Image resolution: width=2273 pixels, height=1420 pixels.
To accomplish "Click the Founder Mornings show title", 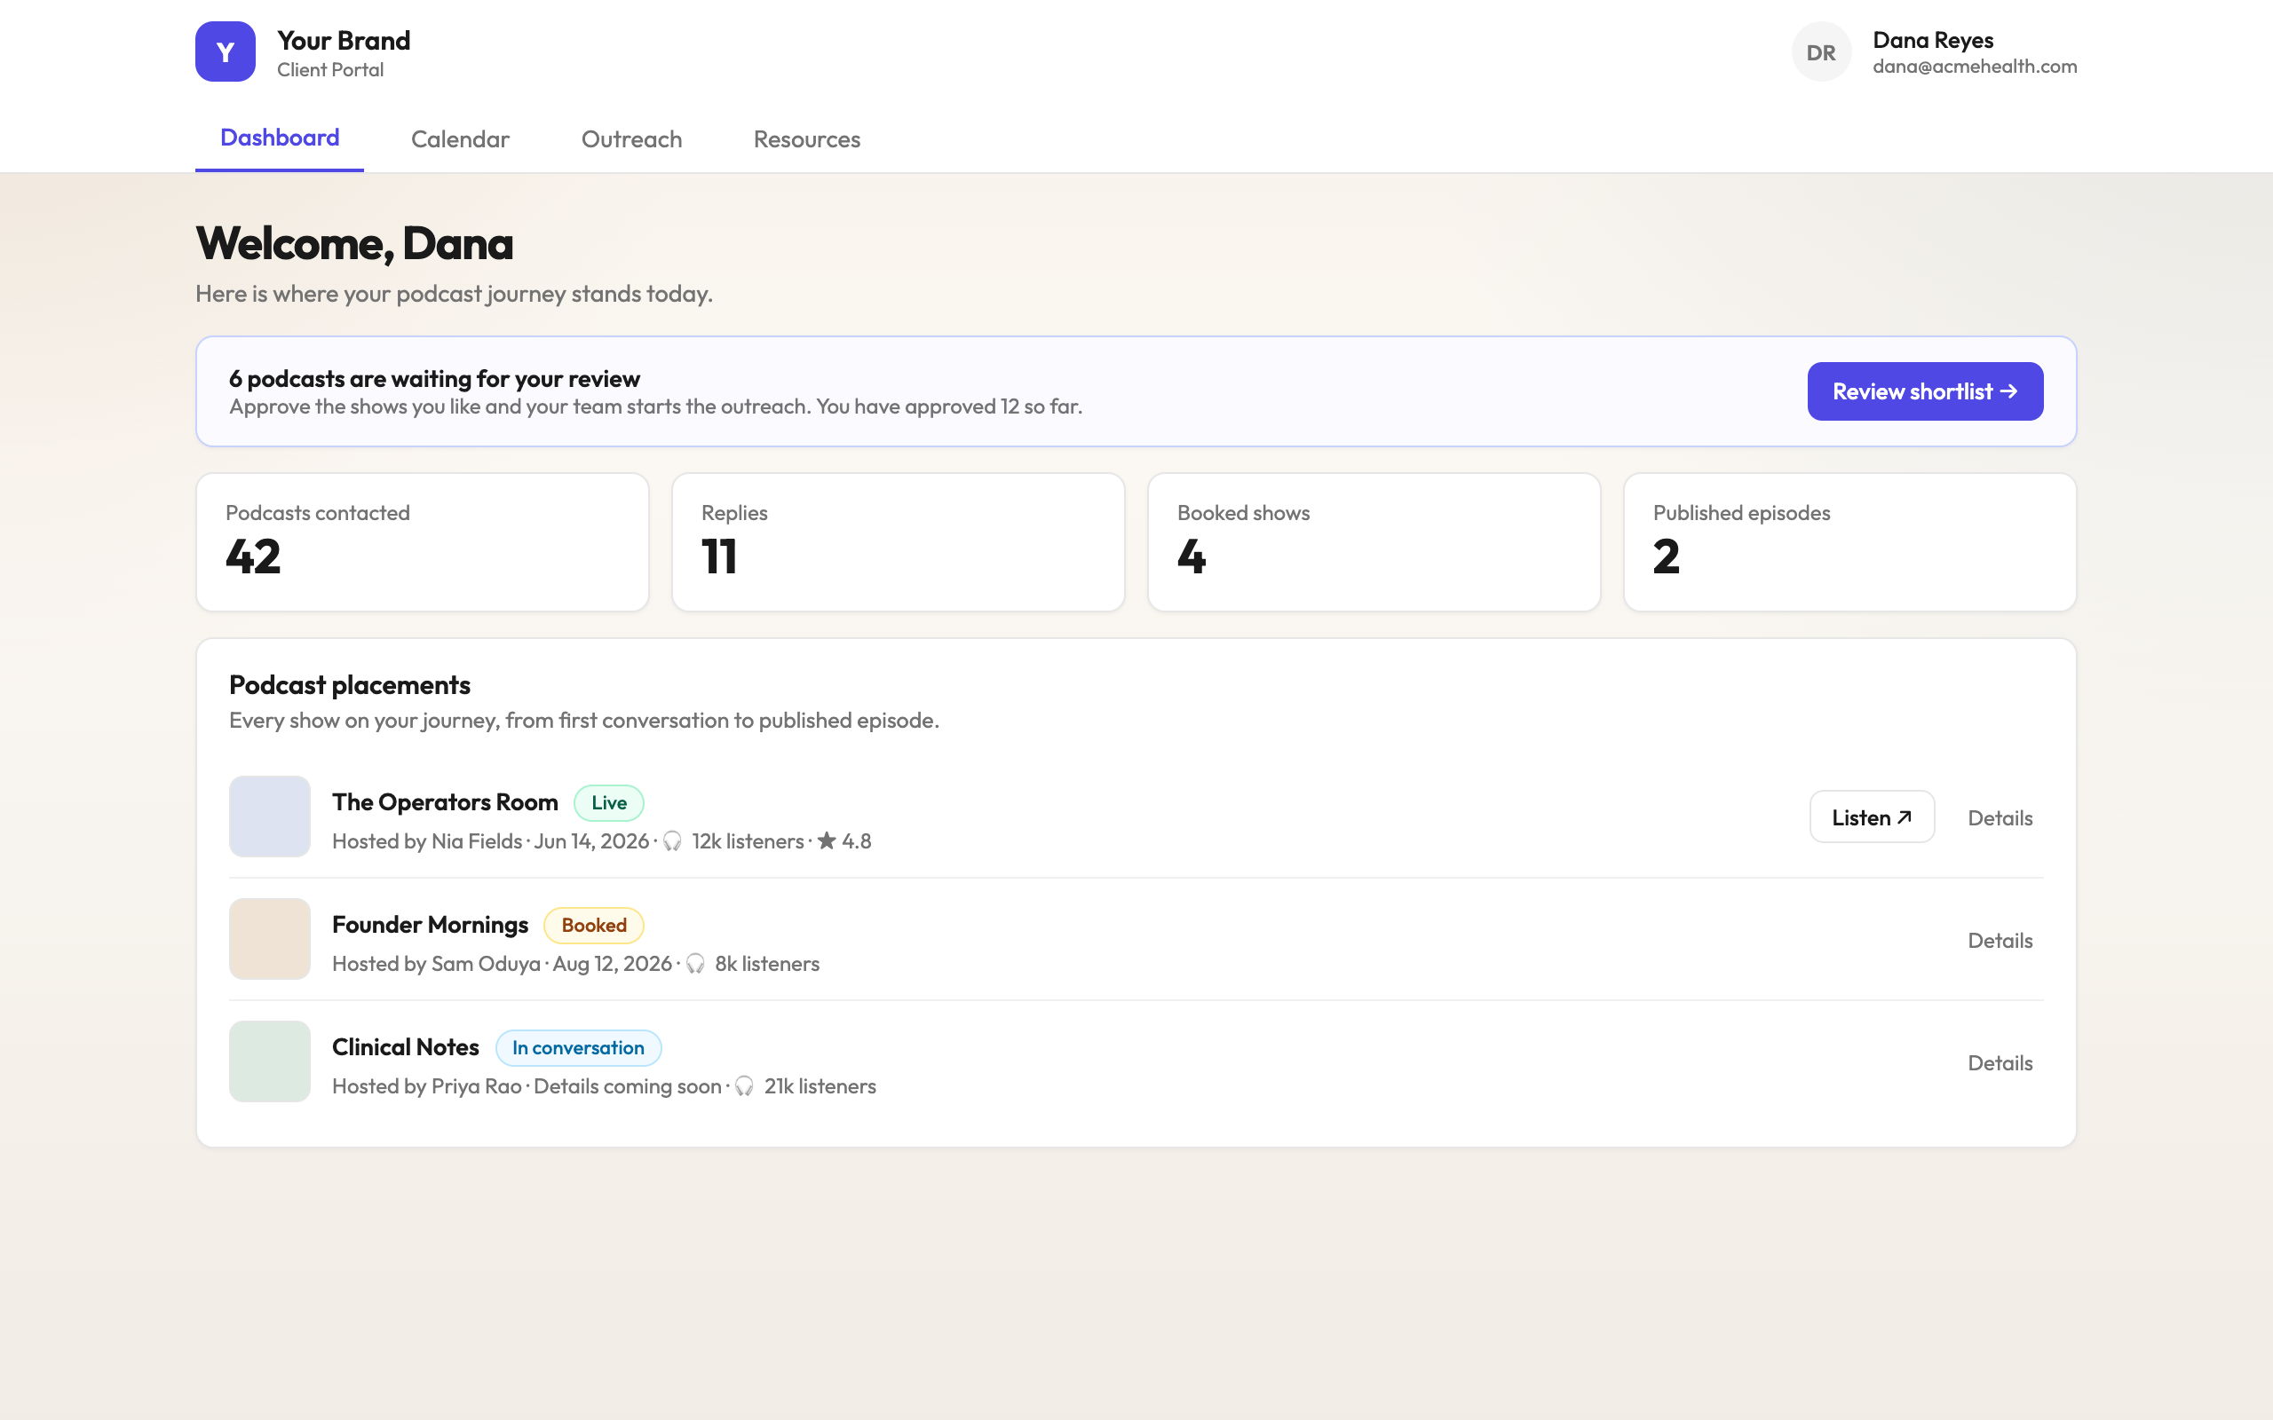I will (x=430, y=925).
